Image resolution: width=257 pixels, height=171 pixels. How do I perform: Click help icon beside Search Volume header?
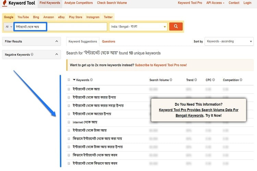171,80
